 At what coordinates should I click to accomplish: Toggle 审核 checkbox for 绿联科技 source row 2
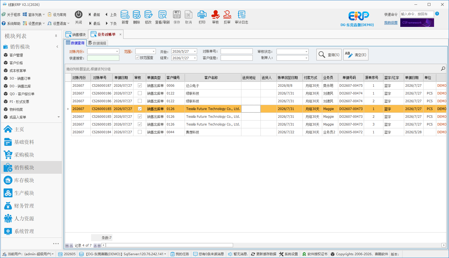(x=140, y=101)
